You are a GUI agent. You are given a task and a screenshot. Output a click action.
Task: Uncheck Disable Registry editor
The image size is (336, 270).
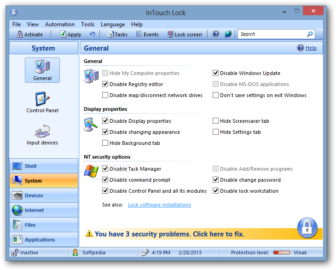click(x=105, y=84)
